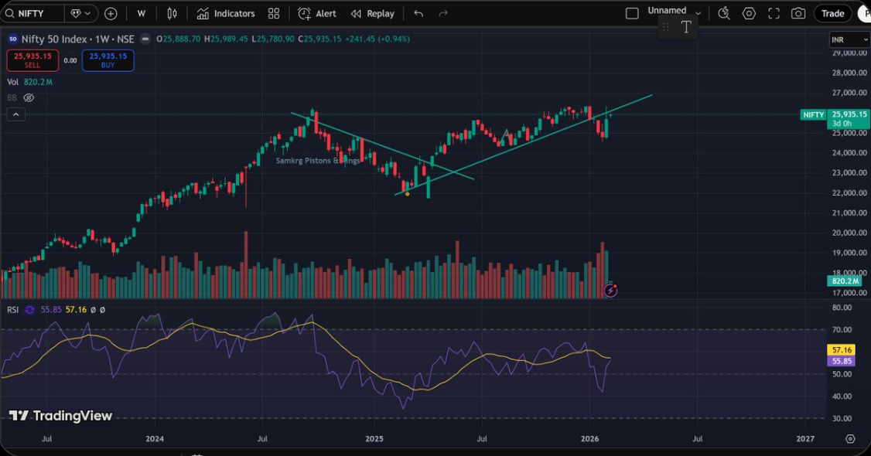The image size is (871, 456).
Task: Click the Nifty 50 Index logo badge
Action: coord(13,39)
